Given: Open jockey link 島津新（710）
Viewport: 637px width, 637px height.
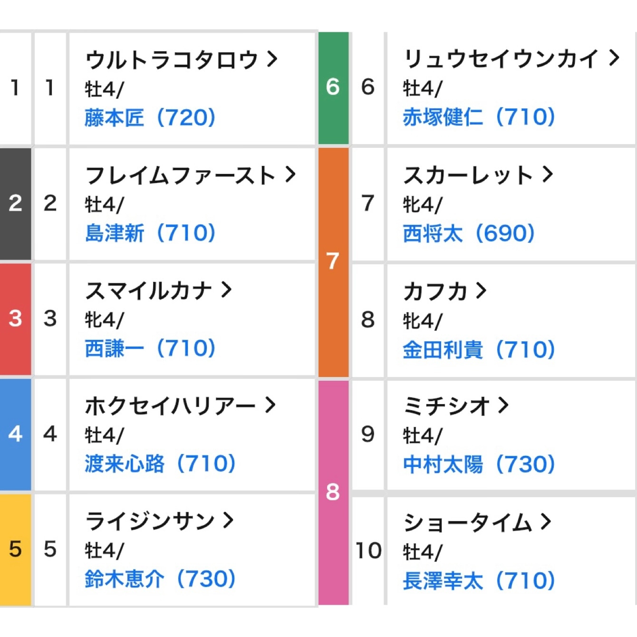Looking at the screenshot, I should (150, 233).
